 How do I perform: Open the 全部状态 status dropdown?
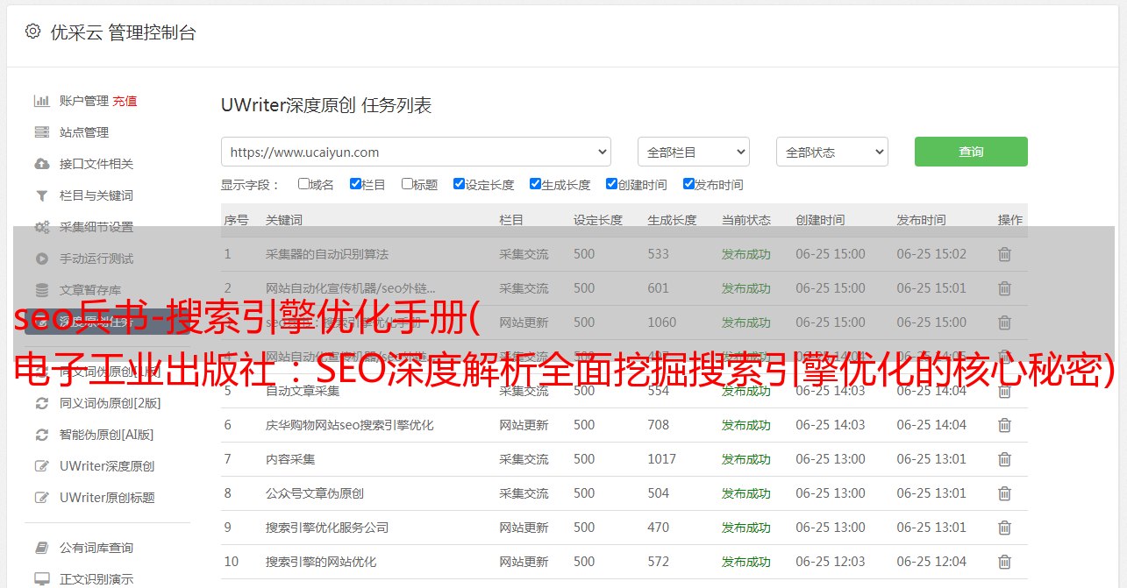832,152
